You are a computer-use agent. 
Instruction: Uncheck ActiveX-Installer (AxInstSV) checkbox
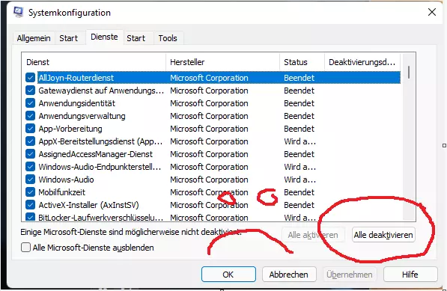(30, 205)
